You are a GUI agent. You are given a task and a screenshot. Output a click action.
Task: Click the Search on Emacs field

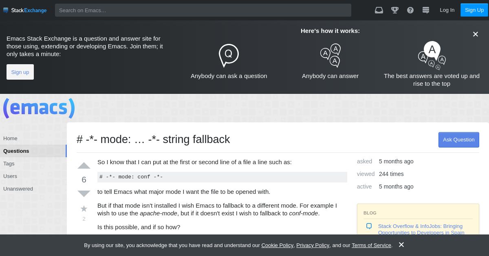[203, 10]
